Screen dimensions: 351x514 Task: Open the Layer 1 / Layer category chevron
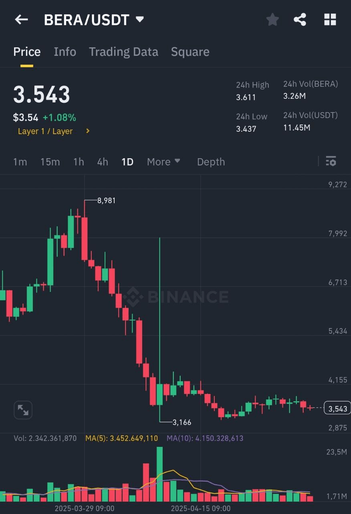pyautogui.click(x=88, y=131)
